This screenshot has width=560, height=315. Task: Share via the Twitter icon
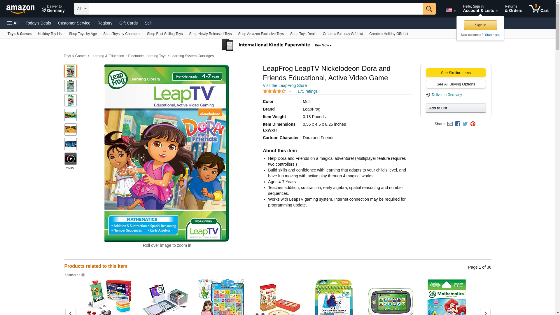(x=465, y=124)
